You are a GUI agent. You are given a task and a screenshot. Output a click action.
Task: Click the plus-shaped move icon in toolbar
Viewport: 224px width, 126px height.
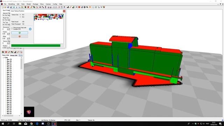click(x=64, y=7)
